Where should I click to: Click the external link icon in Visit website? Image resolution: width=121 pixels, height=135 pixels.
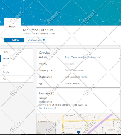pyautogui.click(x=44, y=40)
